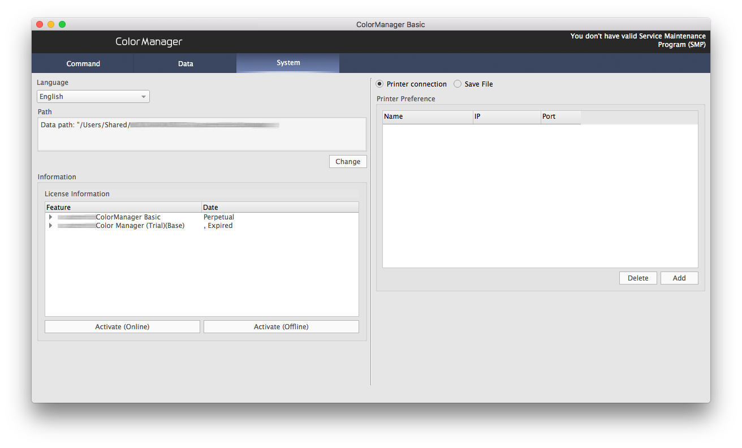Click the Date column header in license table
Screen dimensions: 742x448
click(x=280, y=208)
